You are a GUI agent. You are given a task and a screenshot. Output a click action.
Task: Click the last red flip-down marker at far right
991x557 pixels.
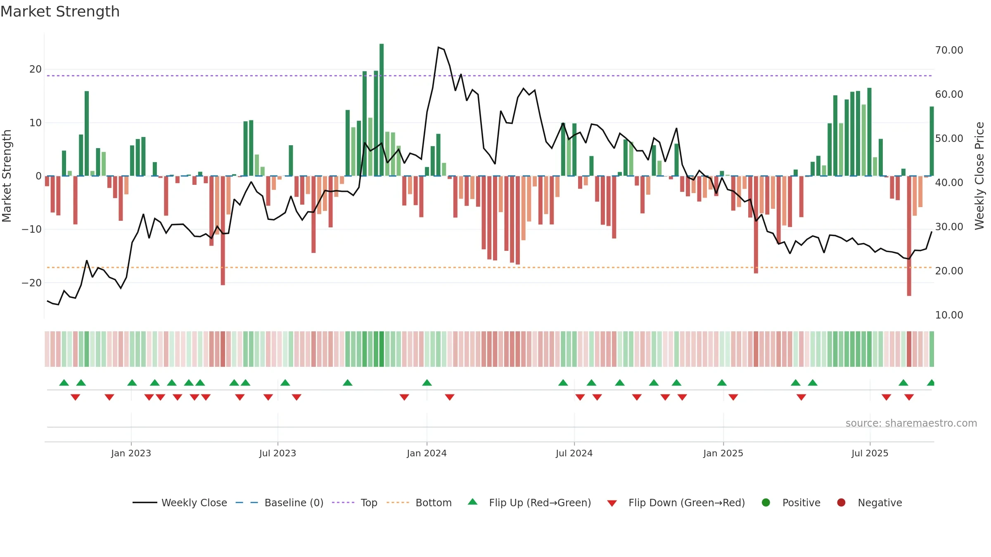coord(909,397)
